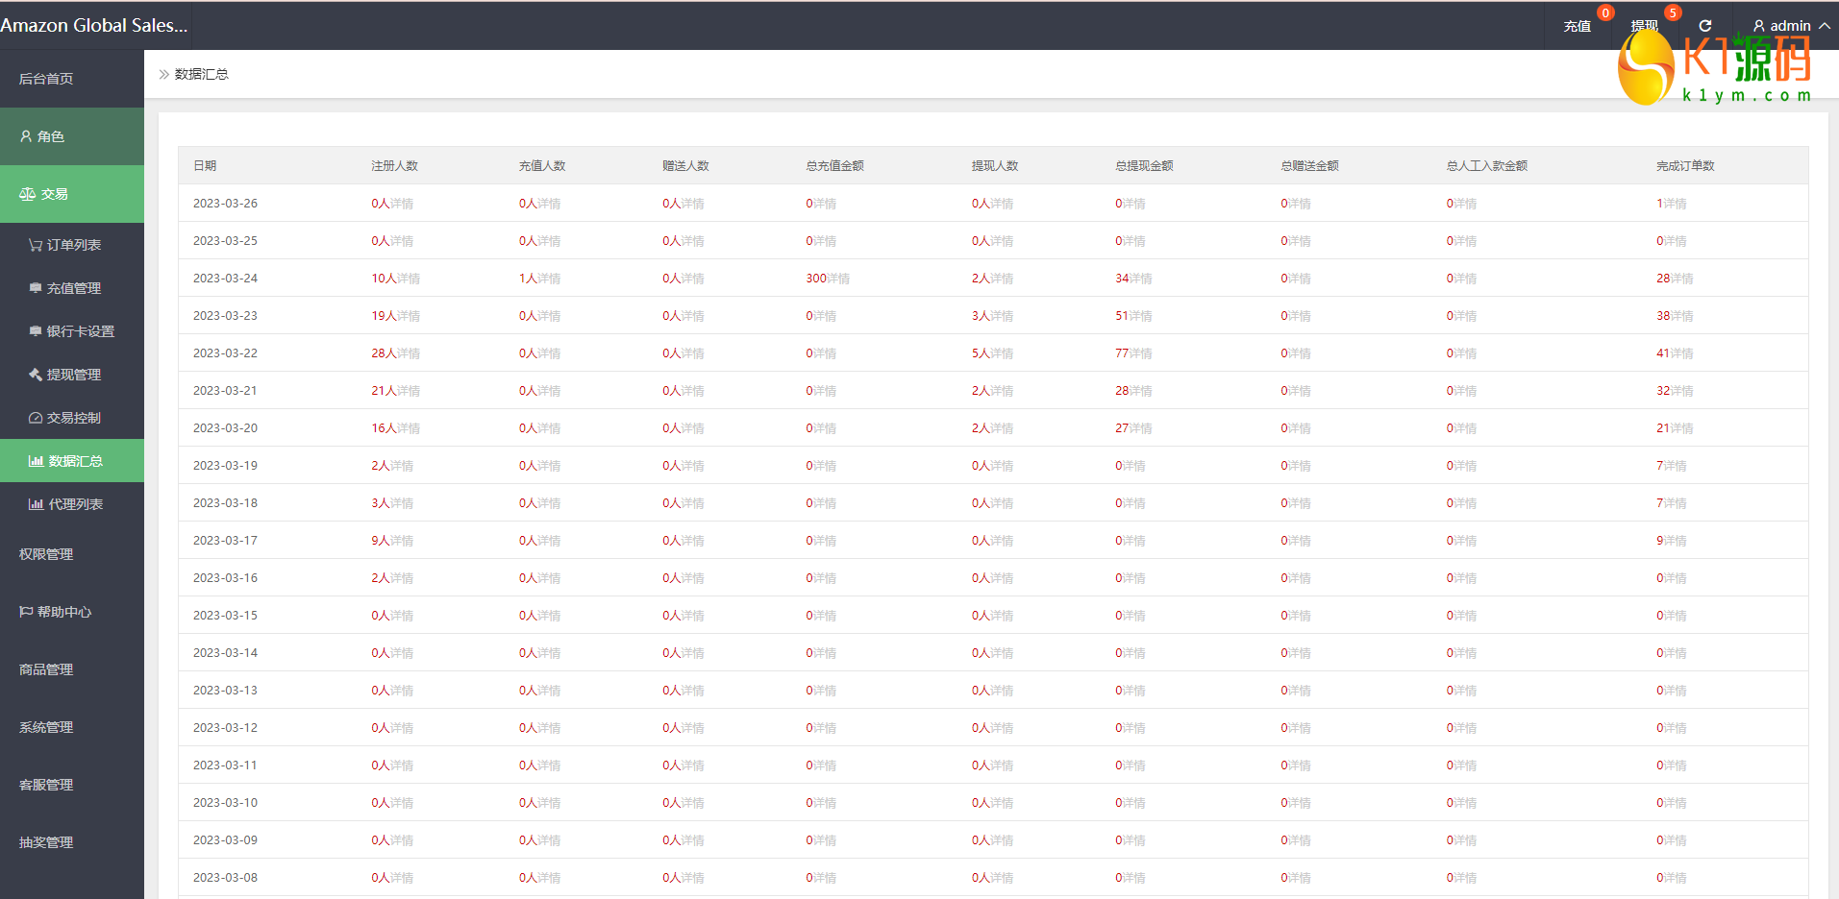
Task: Click the shopping cart icon for 订单列表
Action: 36,245
